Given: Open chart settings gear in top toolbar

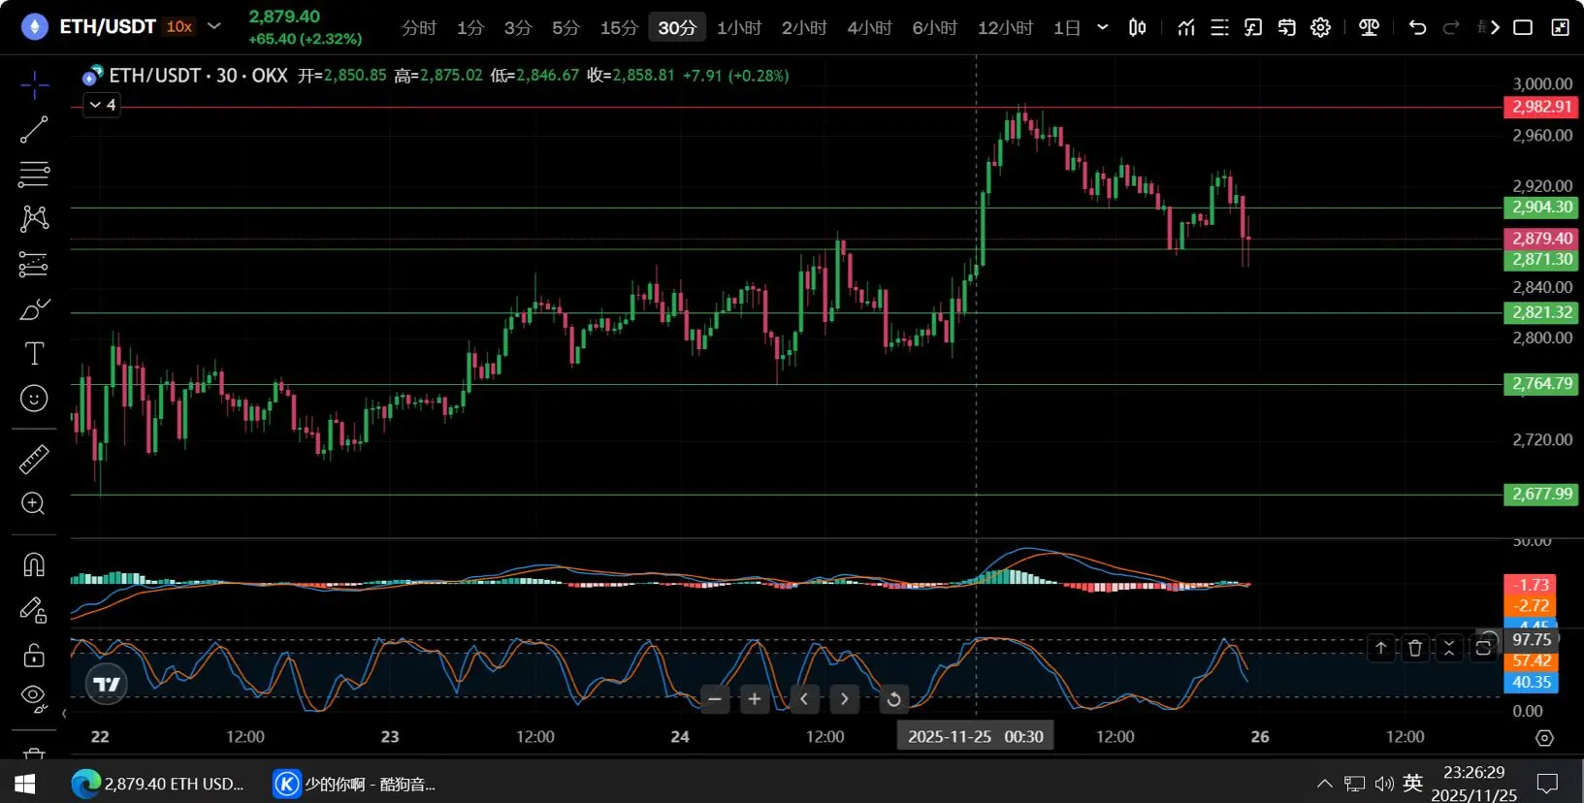Looking at the screenshot, I should click(x=1321, y=27).
